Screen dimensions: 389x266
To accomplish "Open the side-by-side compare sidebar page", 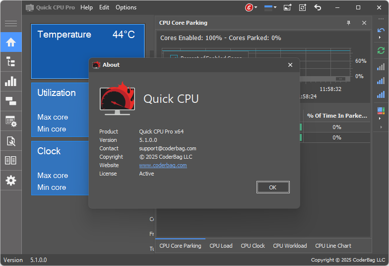I will (11, 160).
